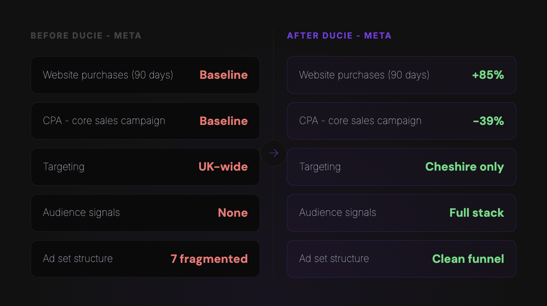Click the red "None" audience signals value
Image resolution: width=547 pixels, height=306 pixels.
(233, 213)
